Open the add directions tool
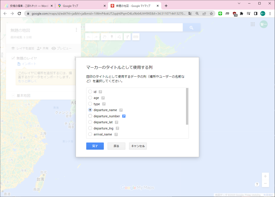The image size is (275, 197). click(x=126, y=37)
